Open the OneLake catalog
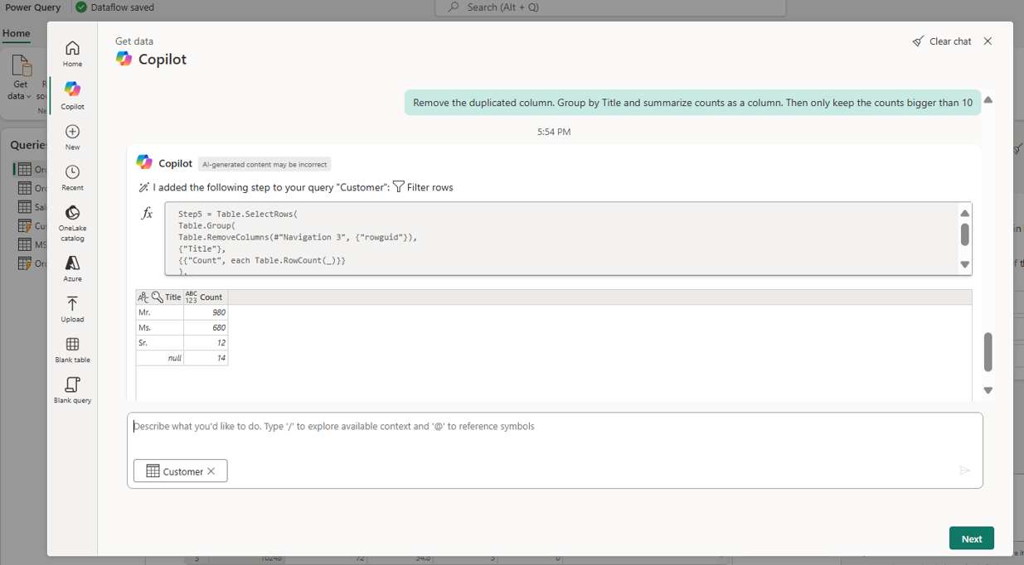The image size is (1024, 565). coord(72,224)
